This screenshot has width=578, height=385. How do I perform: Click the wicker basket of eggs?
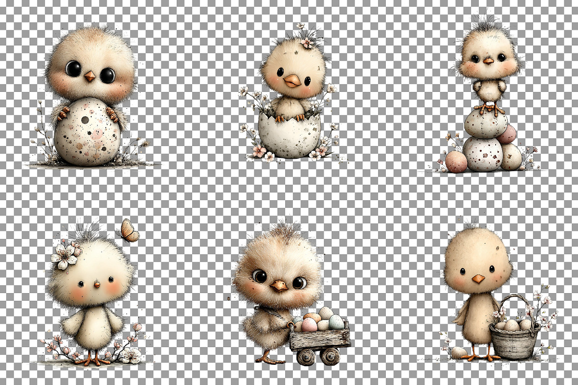513,327
